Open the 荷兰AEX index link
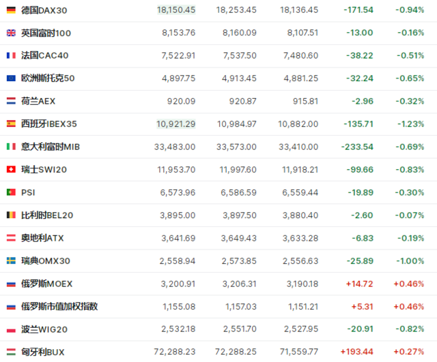The height and width of the screenshot is (362, 437). pos(38,101)
